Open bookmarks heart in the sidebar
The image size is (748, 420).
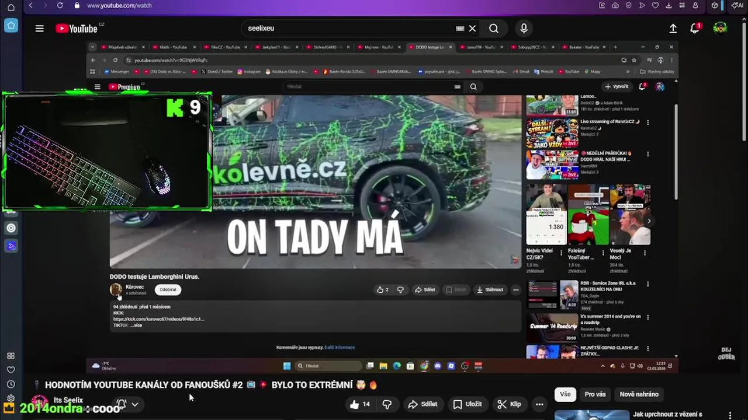[x=11, y=370]
